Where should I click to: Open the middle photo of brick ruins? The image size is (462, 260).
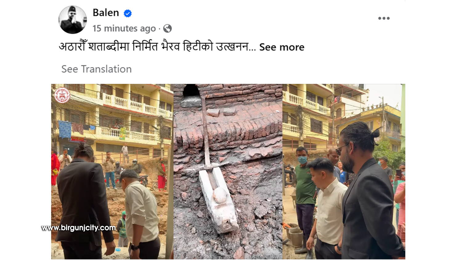coord(228,172)
